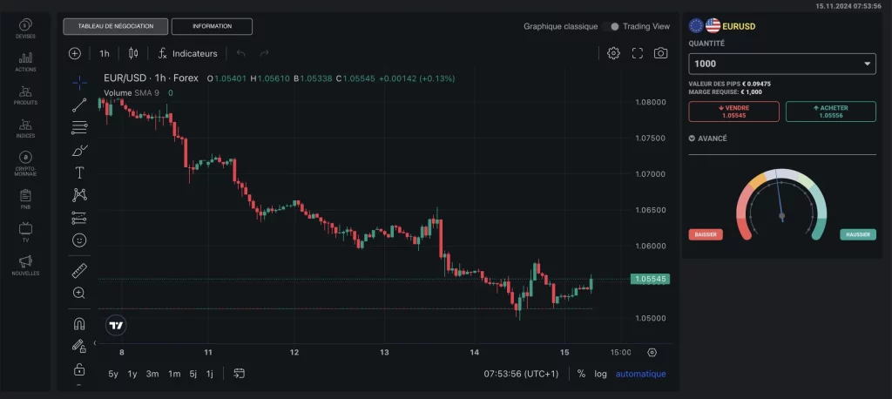Toggle between Graphique classique and Trading View

point(611,26)
